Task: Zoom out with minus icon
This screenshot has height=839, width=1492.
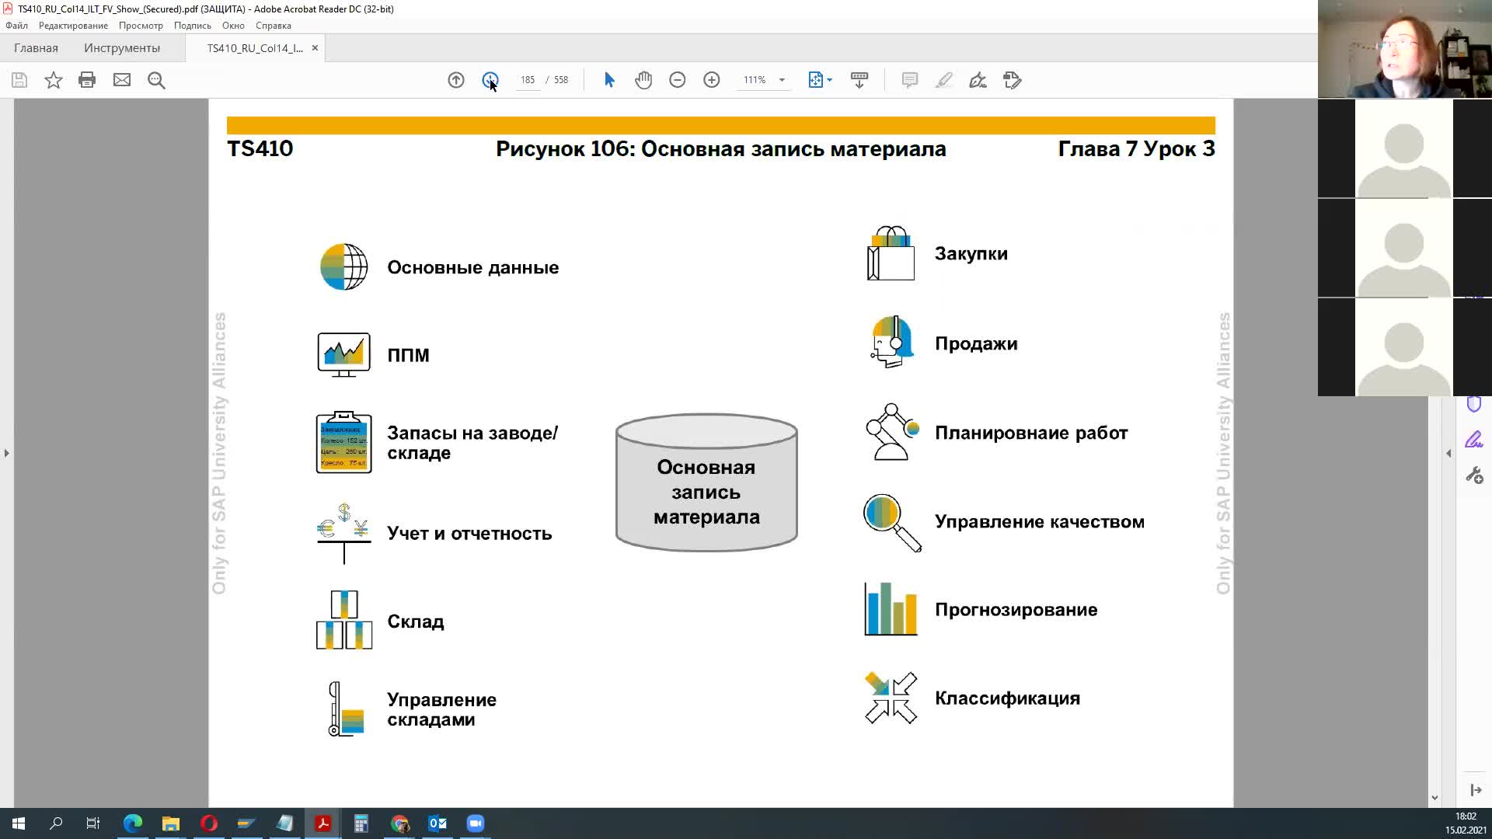Action: (x=678, y=80)
